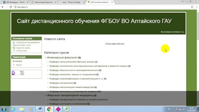Switch to the Прогноз долгосрочно tab
Screen dimensions: 199x112
(44, 2)
